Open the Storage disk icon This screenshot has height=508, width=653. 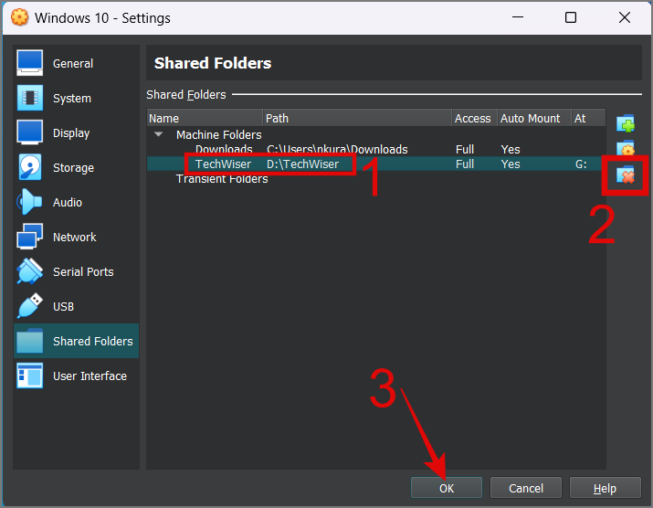(29, 167)
